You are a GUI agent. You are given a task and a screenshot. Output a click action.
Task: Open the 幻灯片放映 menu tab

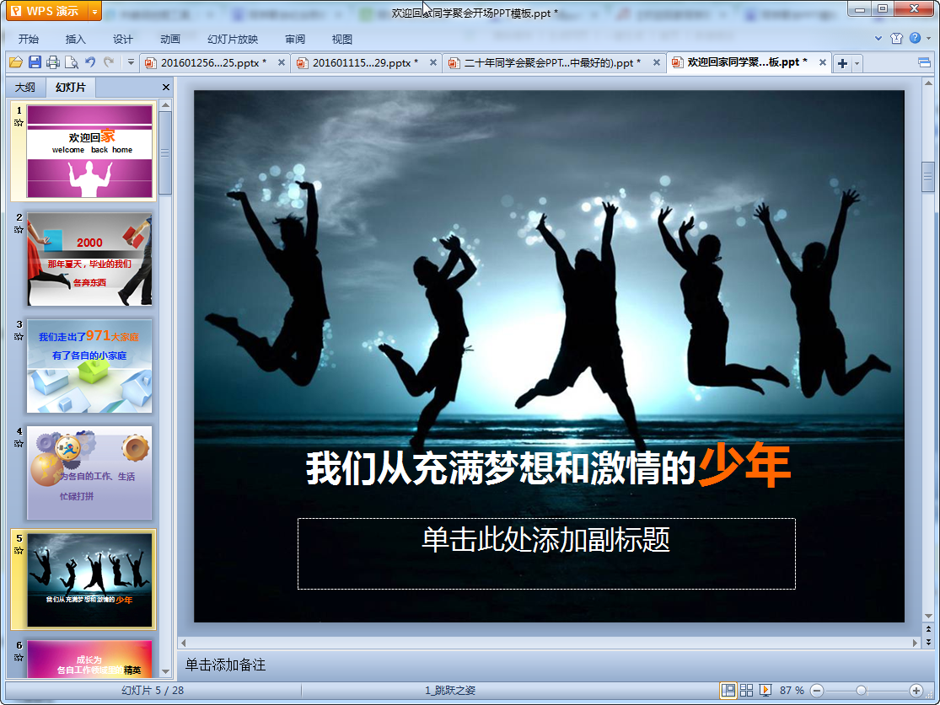[x=233, y=39]
